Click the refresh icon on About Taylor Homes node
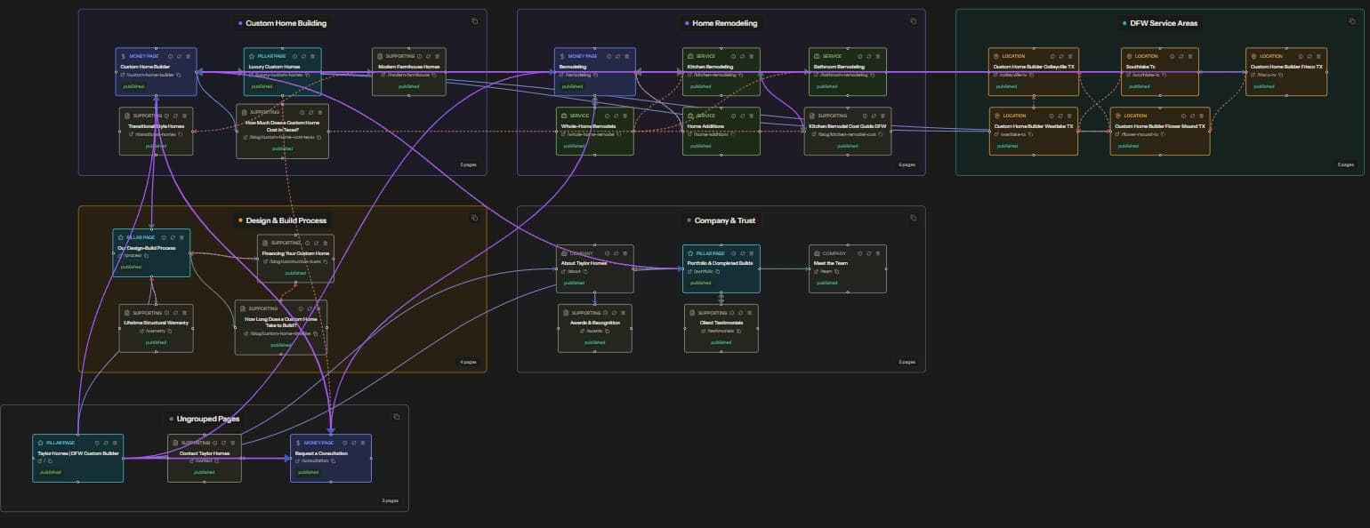1370x528 pixels. 616,253
